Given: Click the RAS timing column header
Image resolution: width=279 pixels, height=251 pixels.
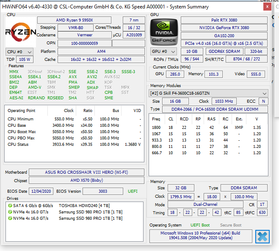Looking at the screenshot, I should tap(211, 119).
